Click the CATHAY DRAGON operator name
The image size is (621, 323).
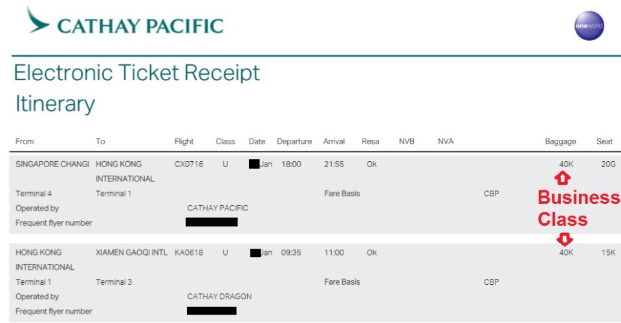219,296
